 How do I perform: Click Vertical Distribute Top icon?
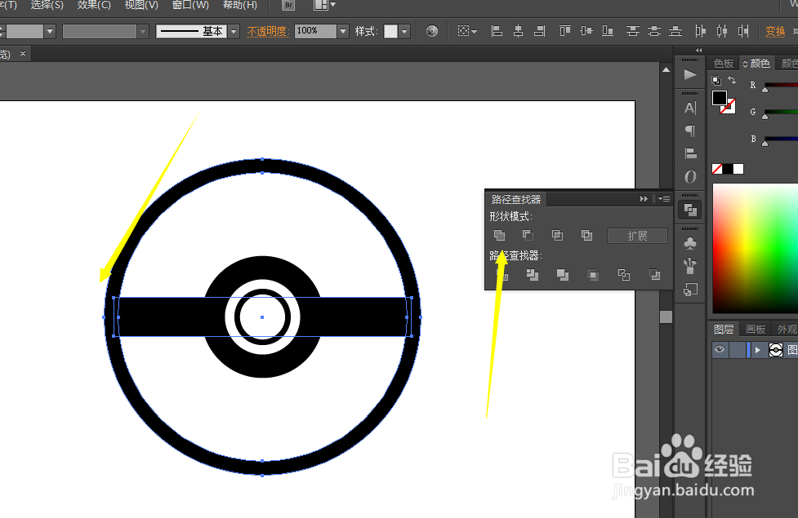tap(632, 32)
